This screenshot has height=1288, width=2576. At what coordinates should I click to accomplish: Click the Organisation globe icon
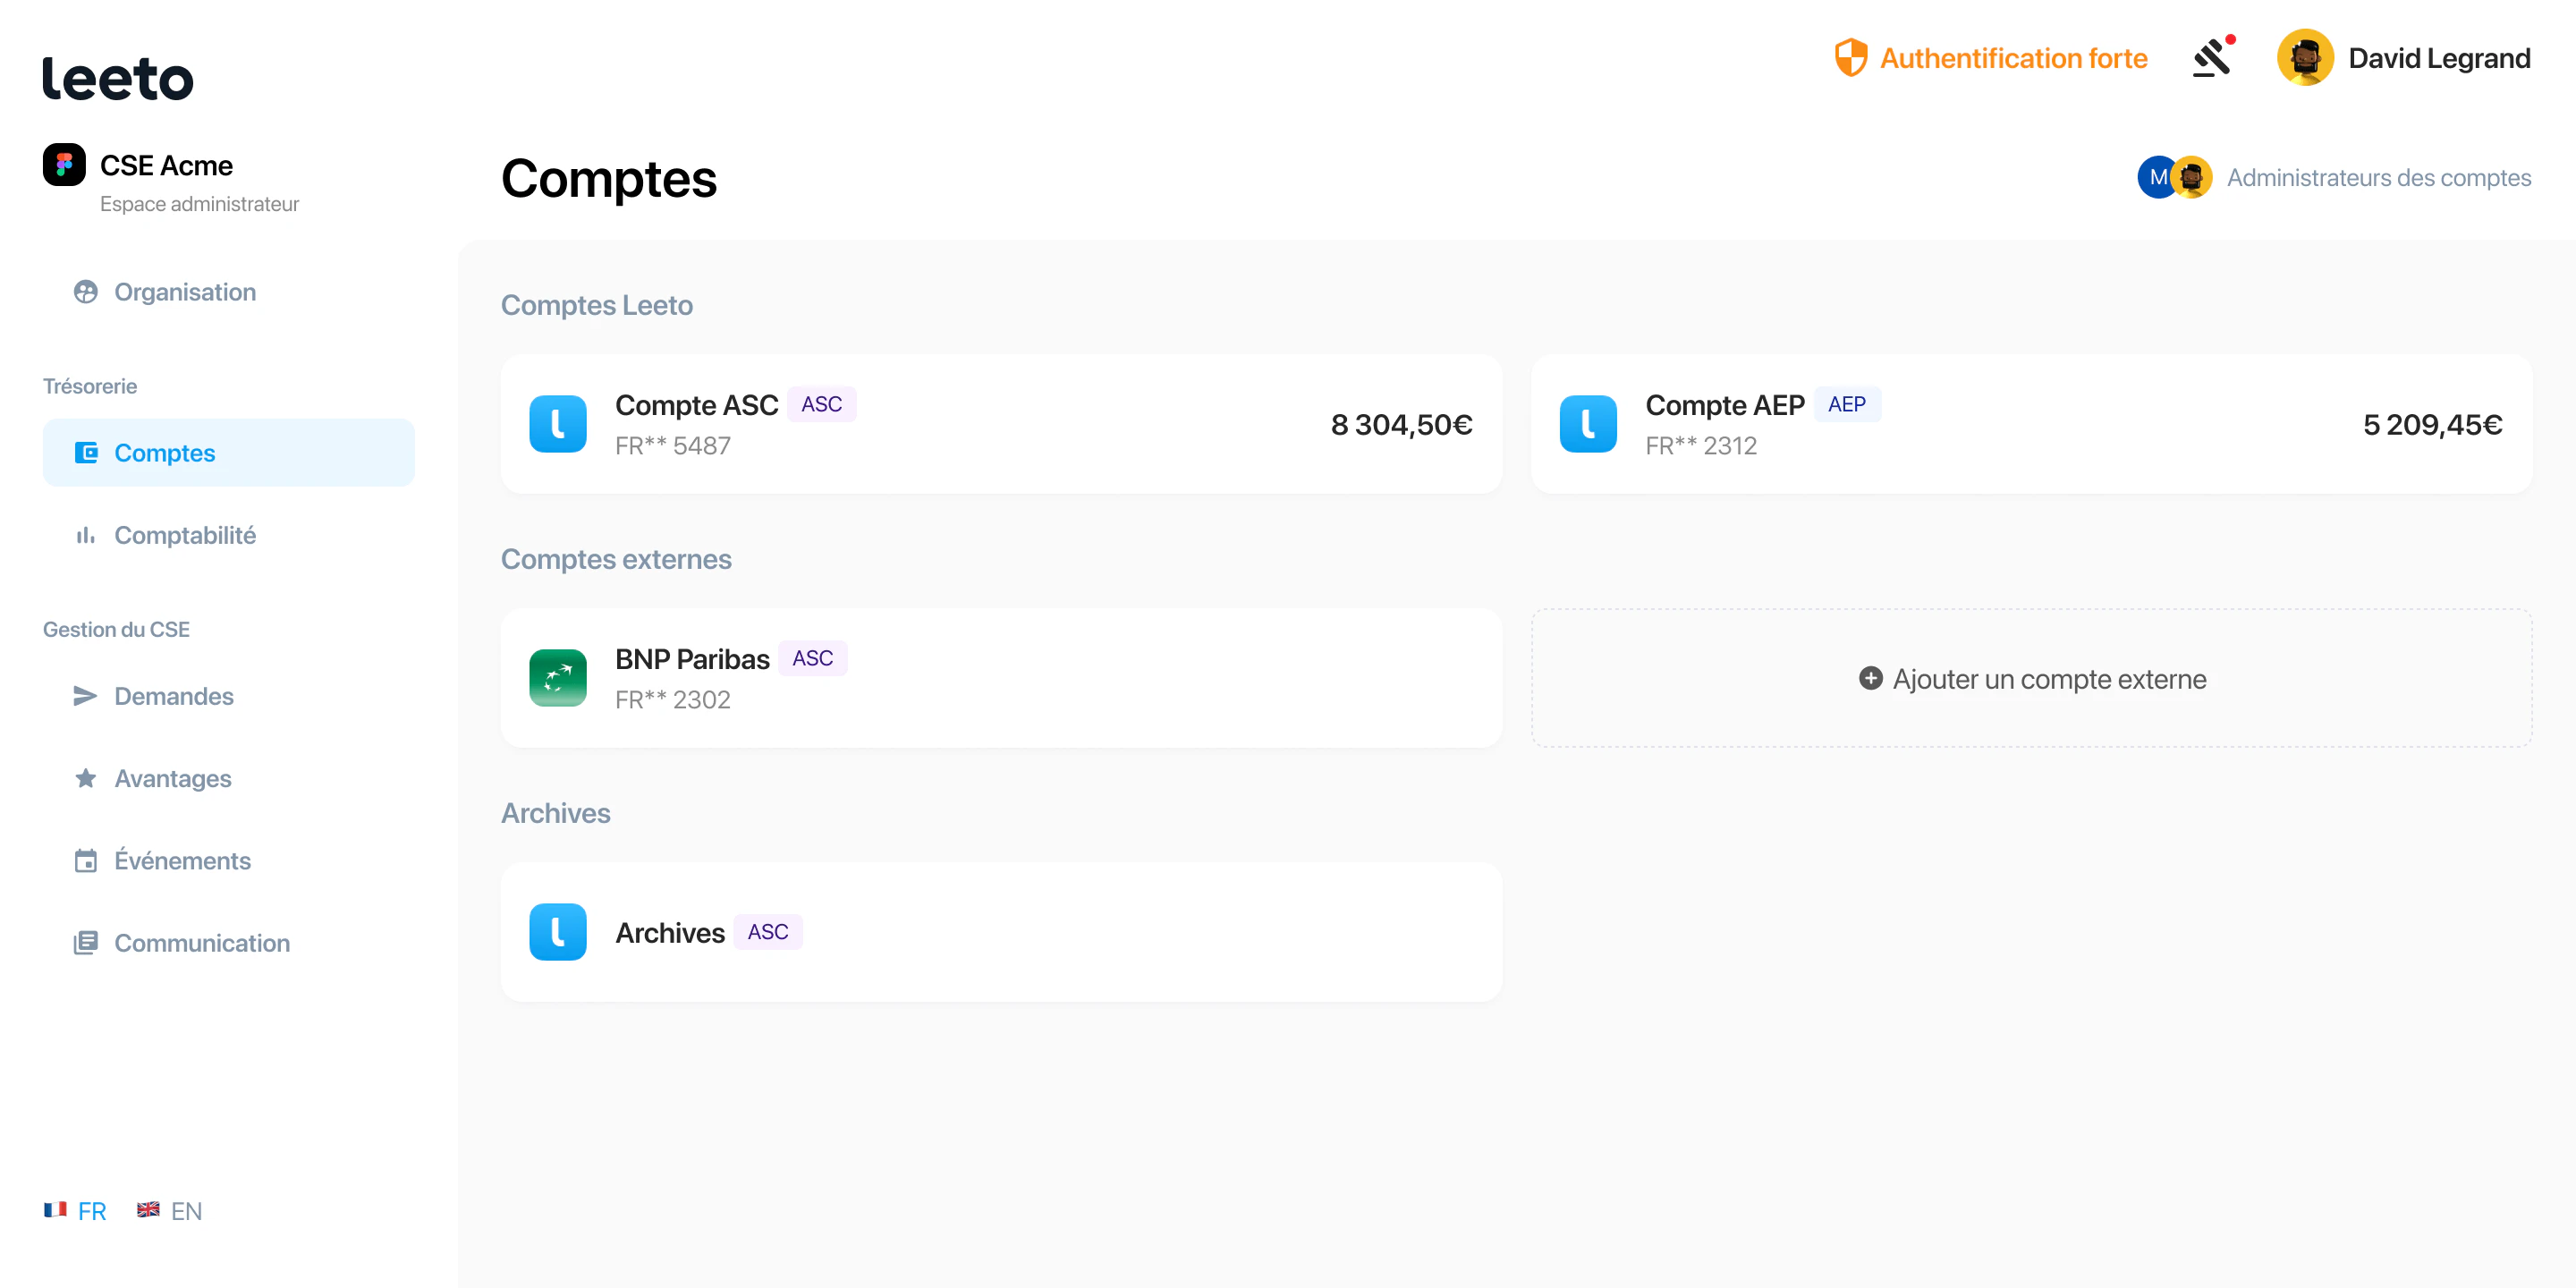tap(86, 292)
